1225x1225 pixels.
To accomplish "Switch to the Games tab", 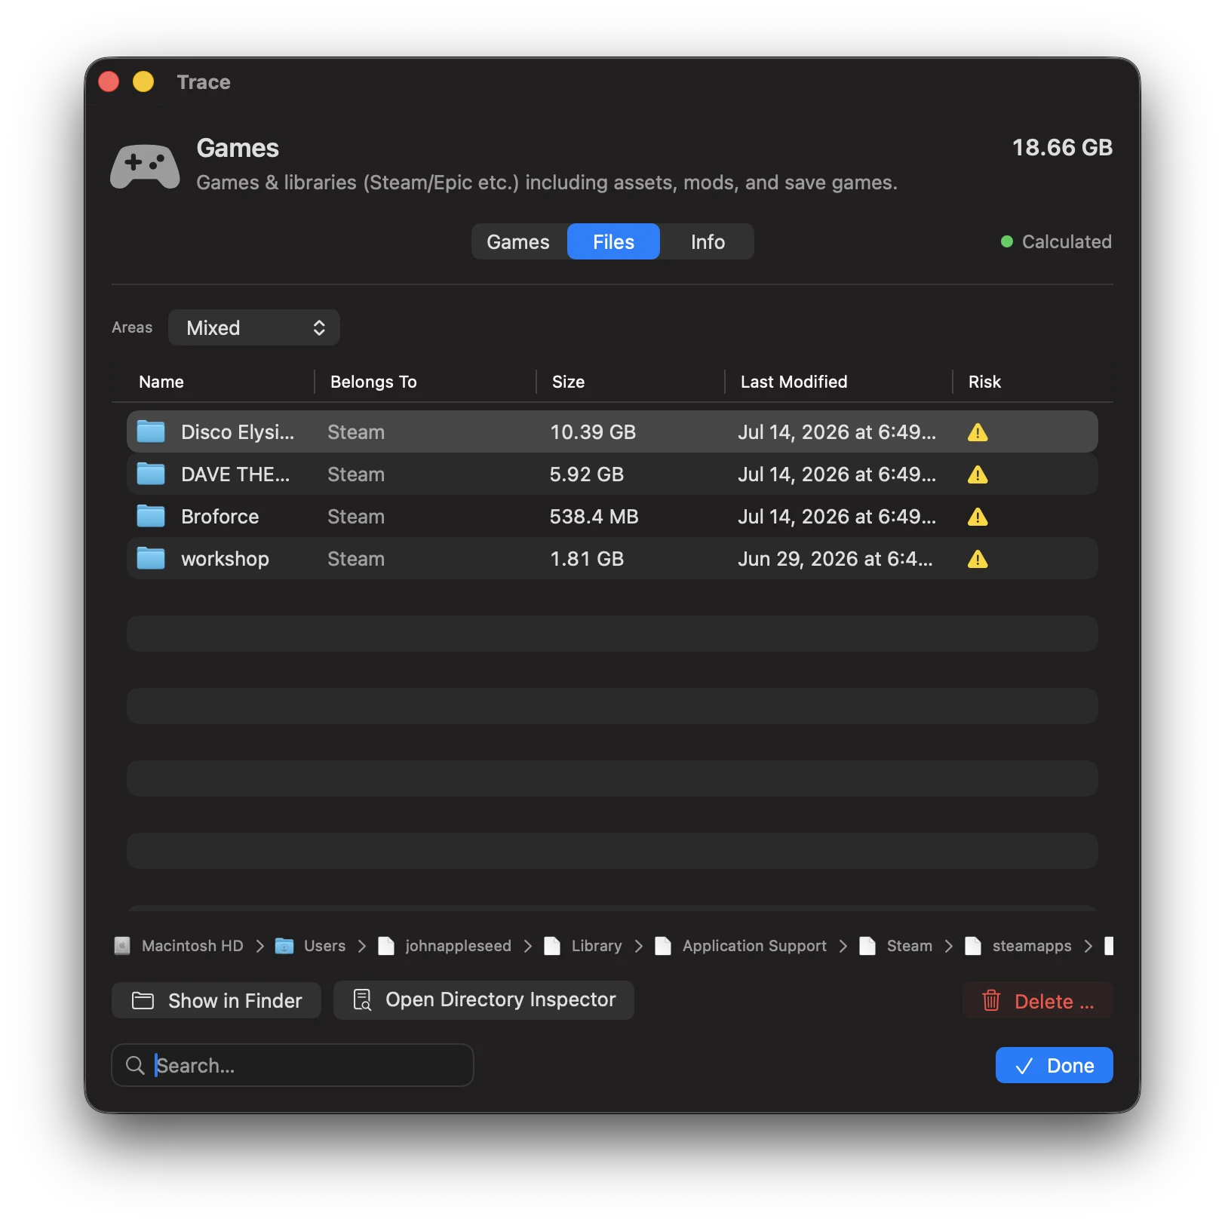I will click(x=518, y=241).
